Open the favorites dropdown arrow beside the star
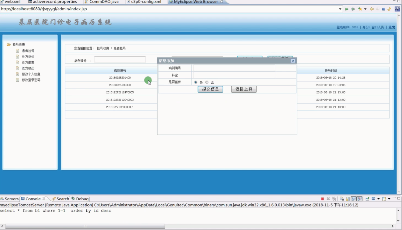The image size is (402, 230). [x=365, y=9]
